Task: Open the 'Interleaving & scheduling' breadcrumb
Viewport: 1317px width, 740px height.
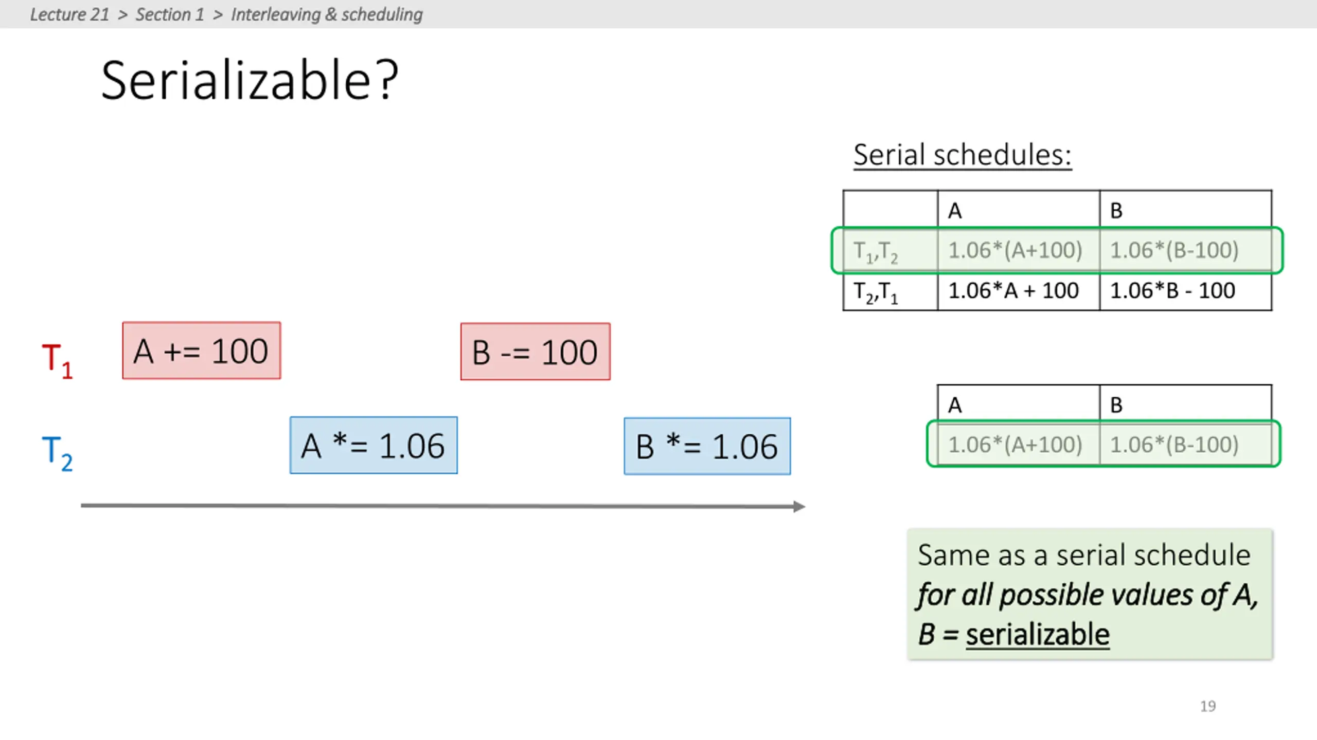Action: [x=327, y=14]
